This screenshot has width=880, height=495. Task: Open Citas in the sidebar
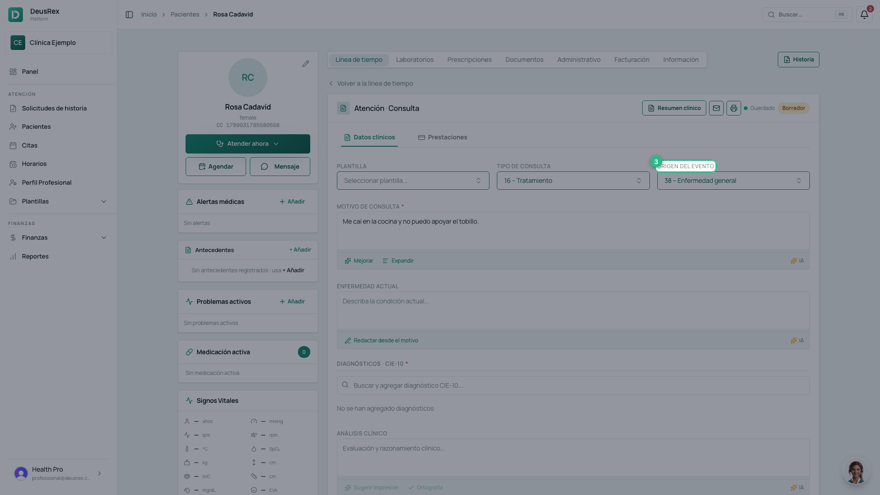click(58, 145)
